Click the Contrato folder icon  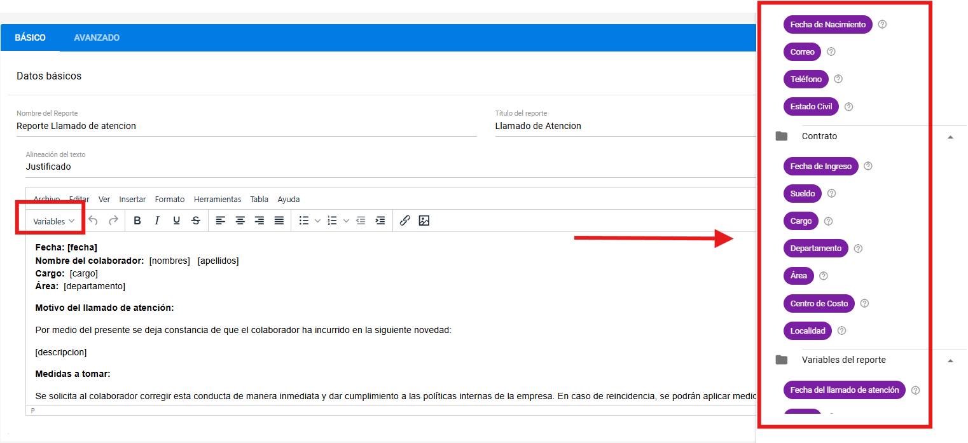click(x=782, y=136)
